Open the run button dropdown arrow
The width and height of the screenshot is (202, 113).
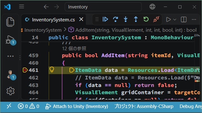point(175,19)
